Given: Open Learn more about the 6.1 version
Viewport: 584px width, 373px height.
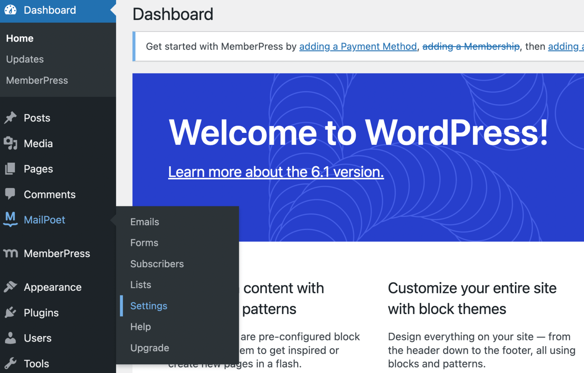Looking at the screenshot, I should coord(276,171).
